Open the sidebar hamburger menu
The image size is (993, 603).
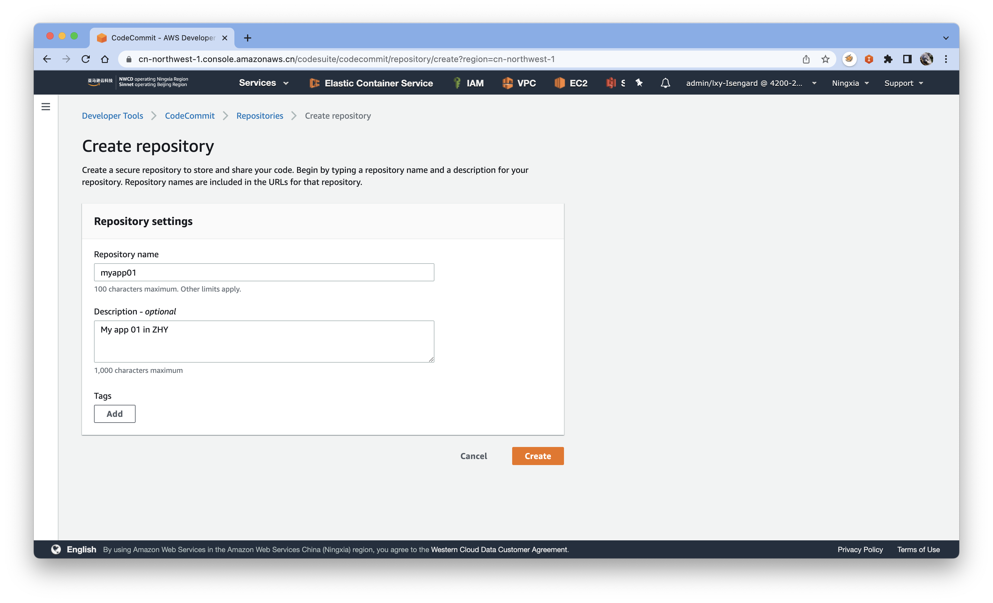click(45, 107)
